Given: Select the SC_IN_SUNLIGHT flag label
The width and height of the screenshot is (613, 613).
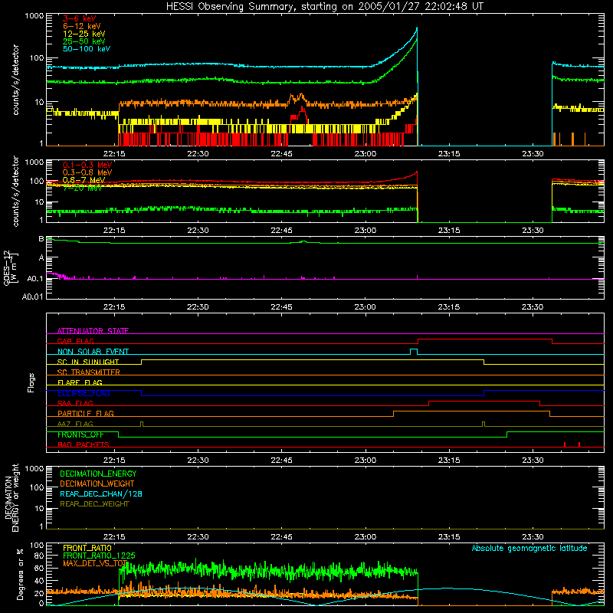Looking at the screenshot, I should coord(88,362).
